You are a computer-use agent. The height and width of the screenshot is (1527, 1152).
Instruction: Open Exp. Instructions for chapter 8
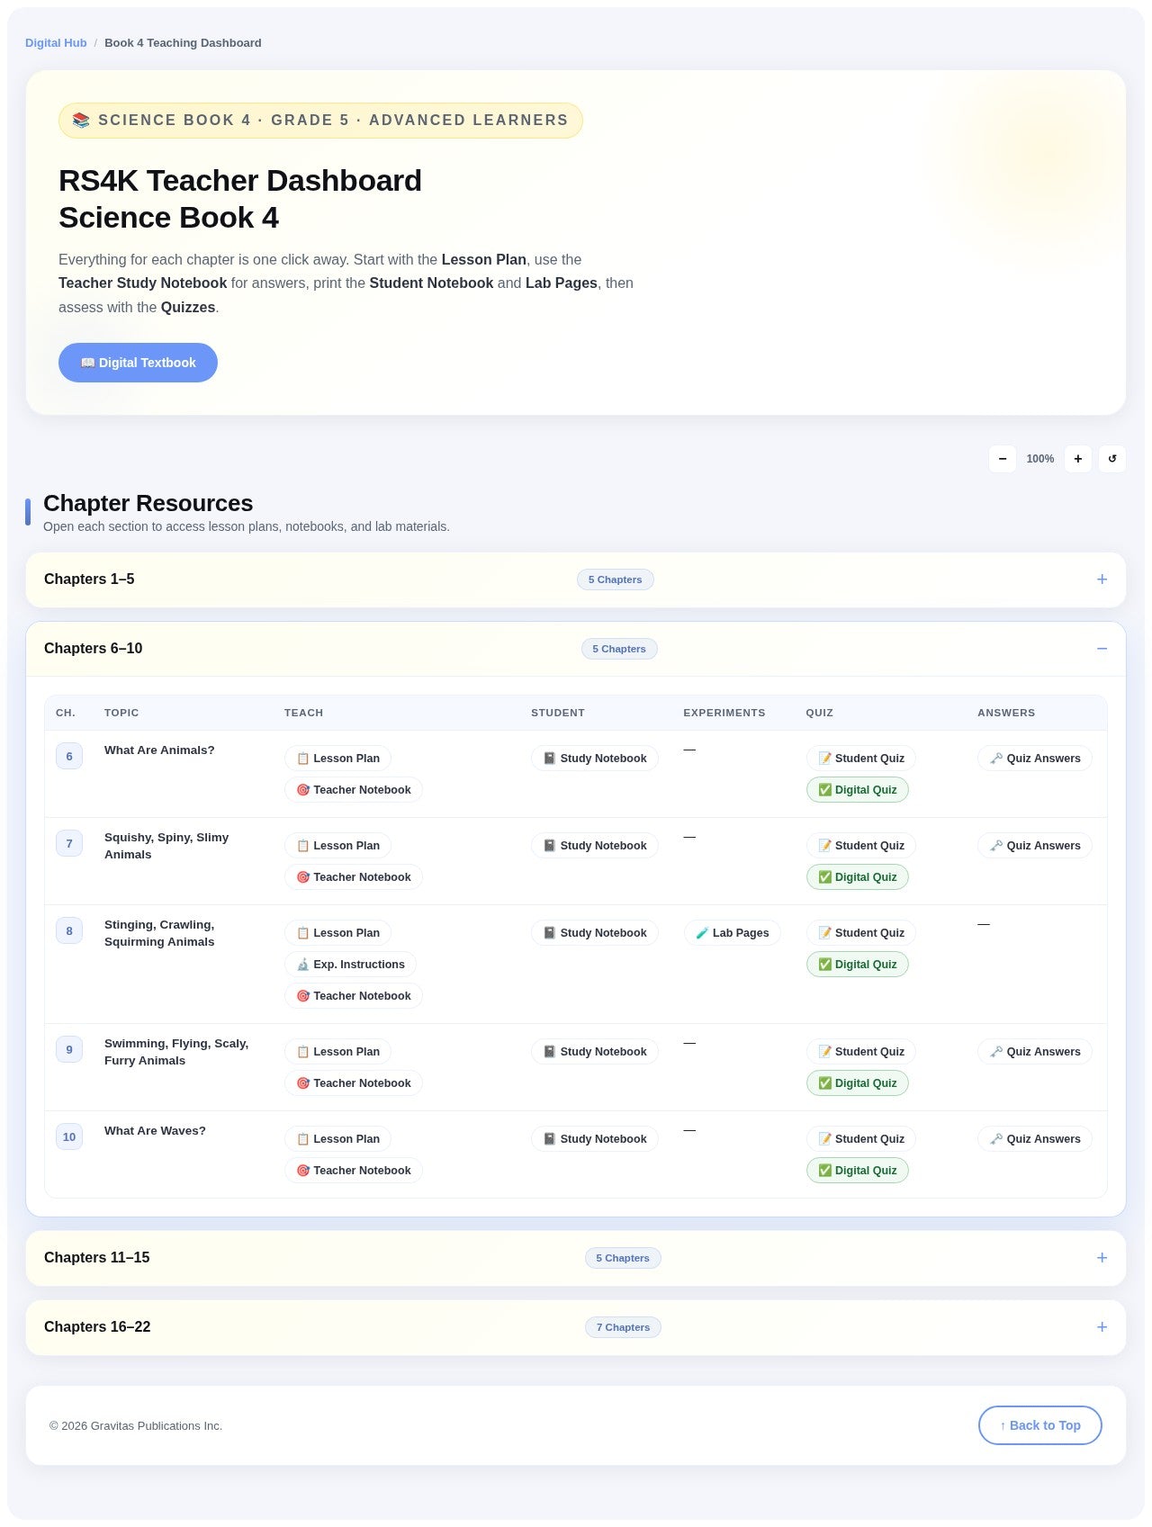351,965
